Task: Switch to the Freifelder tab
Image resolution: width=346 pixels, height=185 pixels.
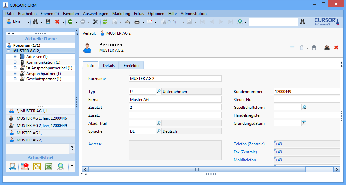Action: 131,65
